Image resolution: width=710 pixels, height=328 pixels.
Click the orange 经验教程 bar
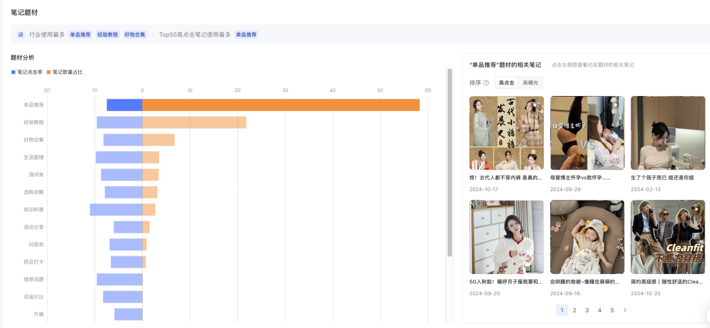194,122
